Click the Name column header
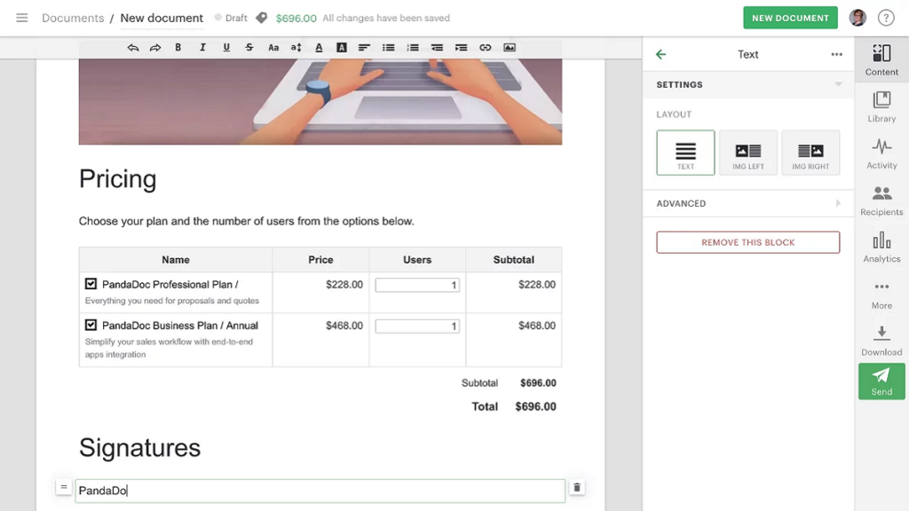The height and width of the screenshot is (511, 909). point(176,260)
